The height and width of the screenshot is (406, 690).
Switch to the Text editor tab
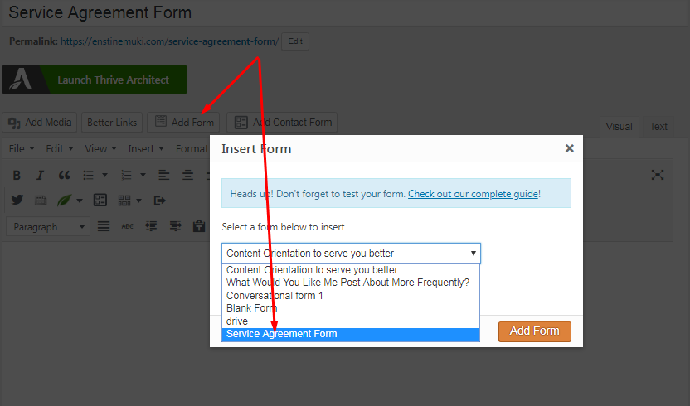click(x=658, y=127)
